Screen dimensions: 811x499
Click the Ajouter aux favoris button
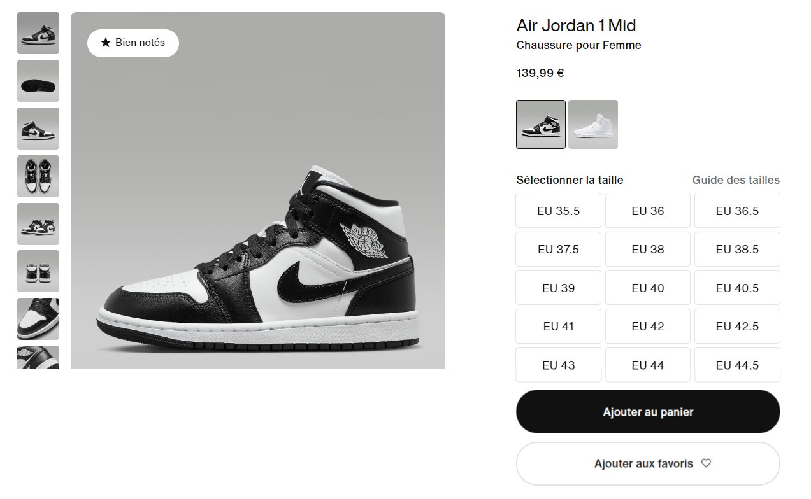point(648,464)
